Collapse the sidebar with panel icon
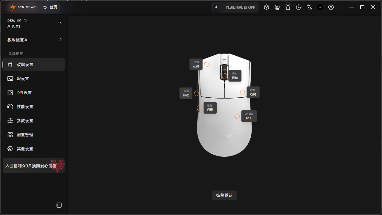The height and width of the screenshot is (215, 382). point(59,205)
